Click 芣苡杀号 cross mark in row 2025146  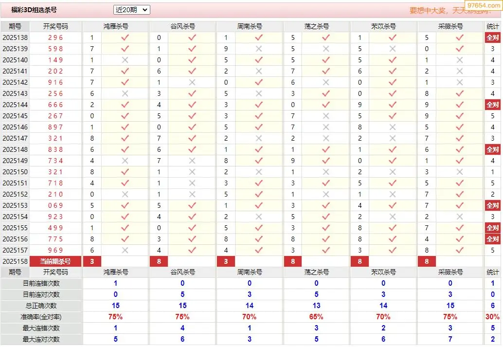pyautogui.click(x=393, y=127)
